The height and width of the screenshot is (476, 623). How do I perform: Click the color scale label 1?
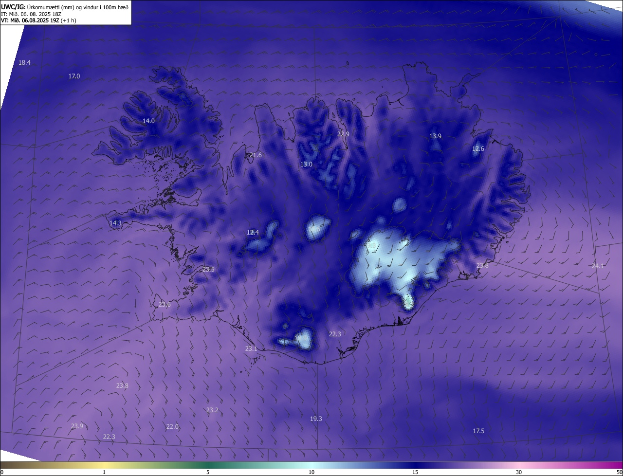pos(104,472)
